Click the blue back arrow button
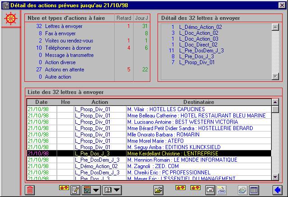The height and width of the screenshot is (197, 288). tap(277, 190)
